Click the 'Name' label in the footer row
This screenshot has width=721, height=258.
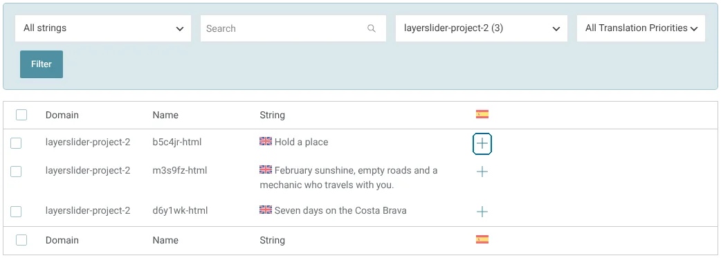coord(165,240)
